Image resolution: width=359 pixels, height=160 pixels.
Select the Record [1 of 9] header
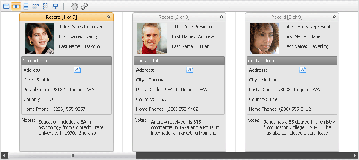pyautogui.click(x=67, y=17)
